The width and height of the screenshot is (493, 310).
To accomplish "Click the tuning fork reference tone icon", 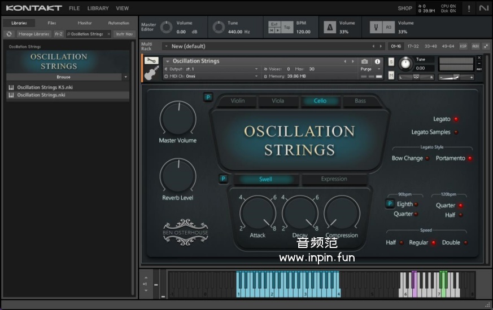I will (375, 26).
